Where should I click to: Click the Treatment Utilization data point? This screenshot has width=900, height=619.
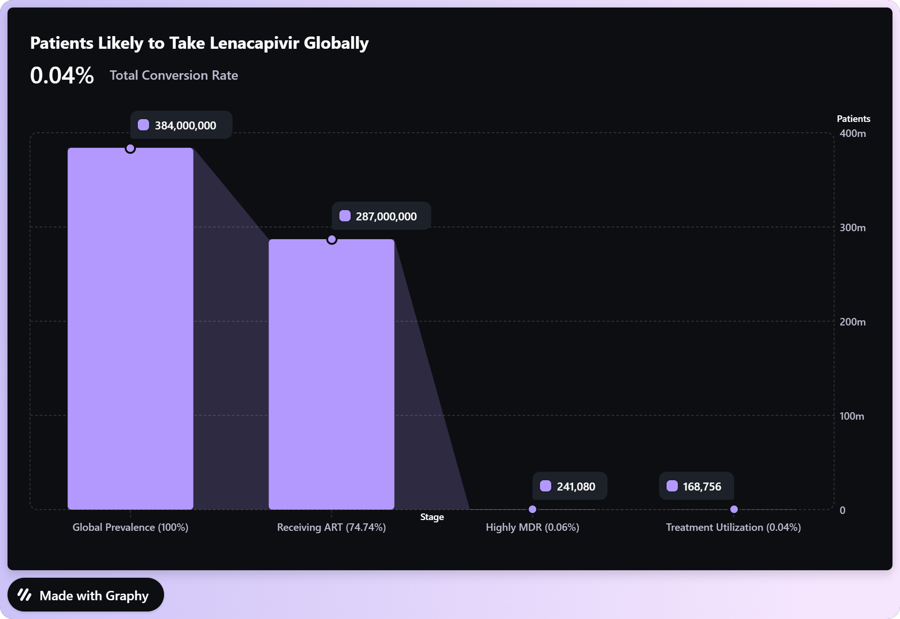click(x=734, y=509)
